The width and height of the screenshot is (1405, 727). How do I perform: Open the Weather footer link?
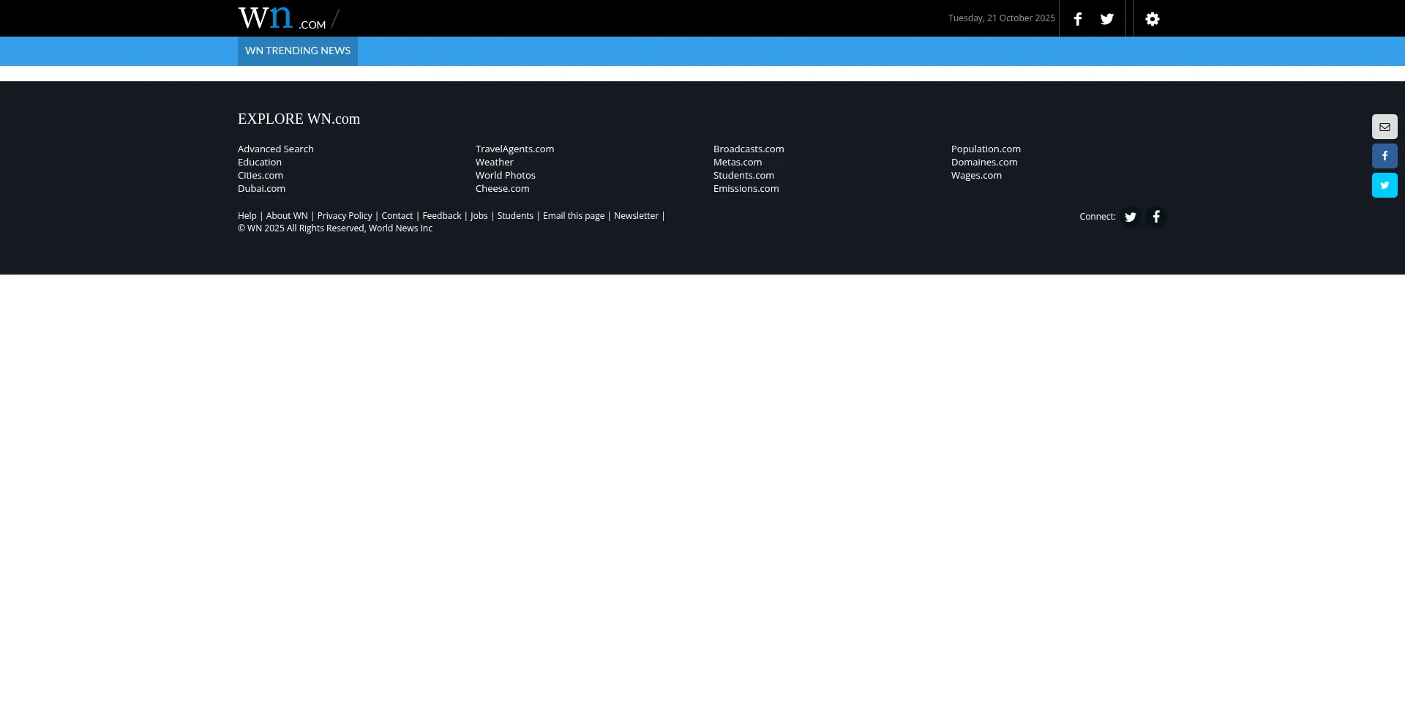click(494, 162)
